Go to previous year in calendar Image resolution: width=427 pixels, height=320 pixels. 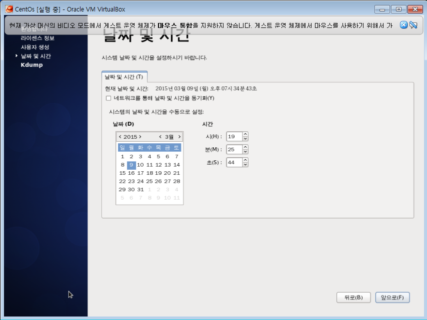pyautogui.click(x=120, y=137)
